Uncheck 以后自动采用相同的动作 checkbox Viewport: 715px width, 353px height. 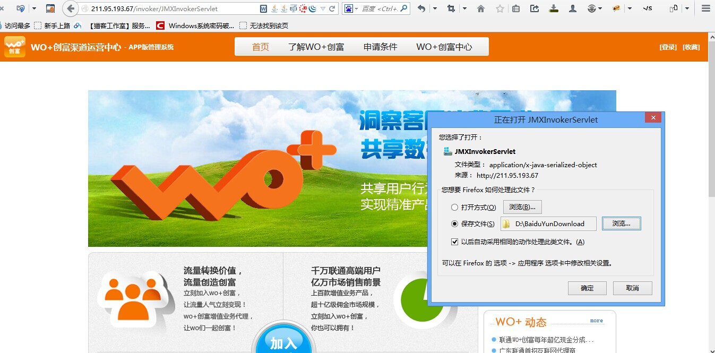[x=454, y=242]
